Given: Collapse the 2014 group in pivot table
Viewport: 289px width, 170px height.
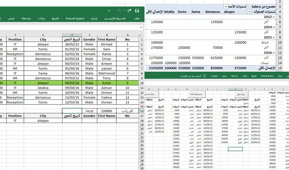Looking at the screenshot, I should click(x=274, y=27).
